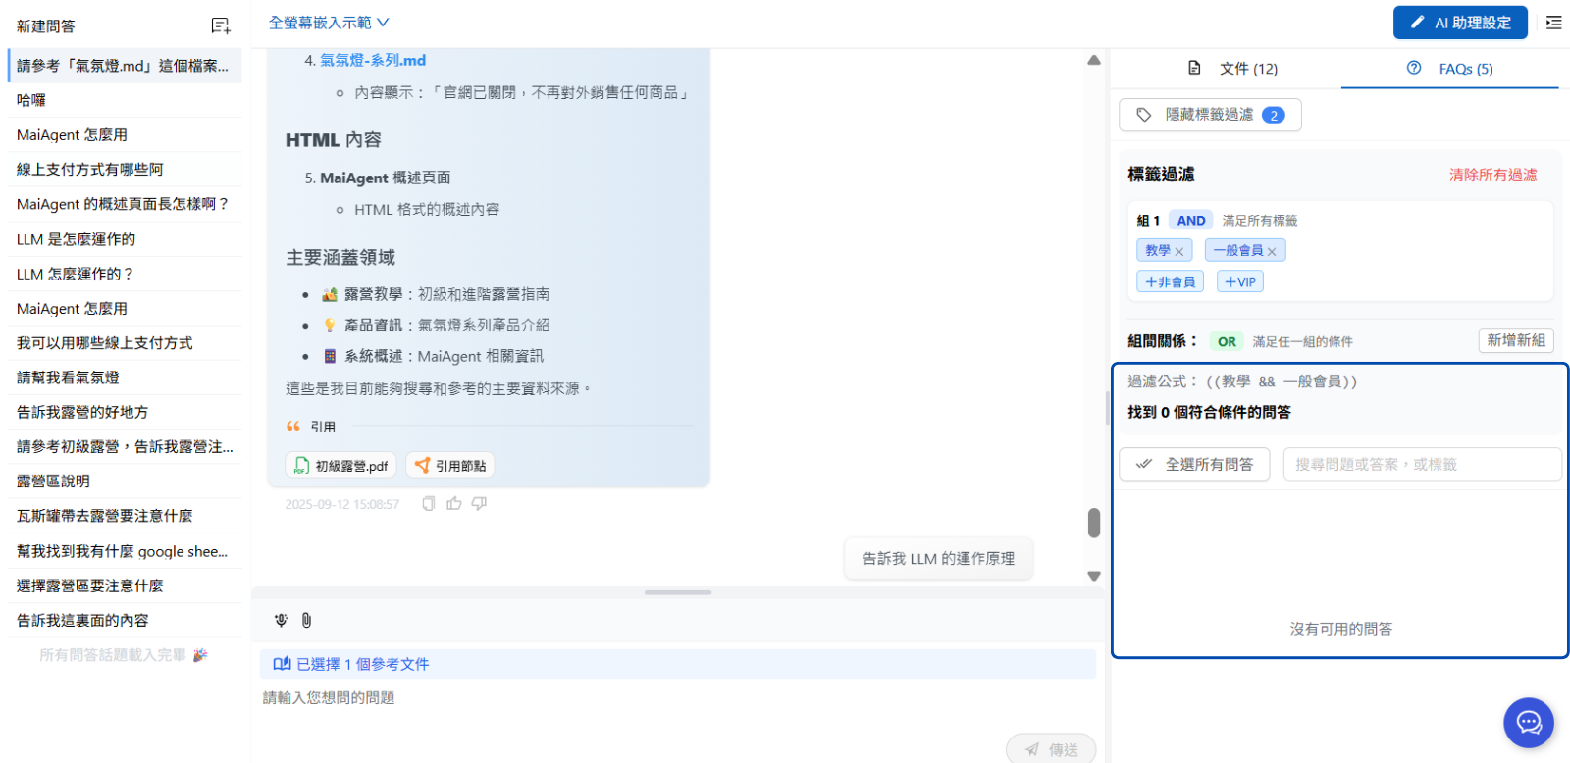The height and width of the screenshot is (763, 1570).
Task: Switch to the FAQs (5) tab
Action: pyautogui.click(x=1450, y=69)
